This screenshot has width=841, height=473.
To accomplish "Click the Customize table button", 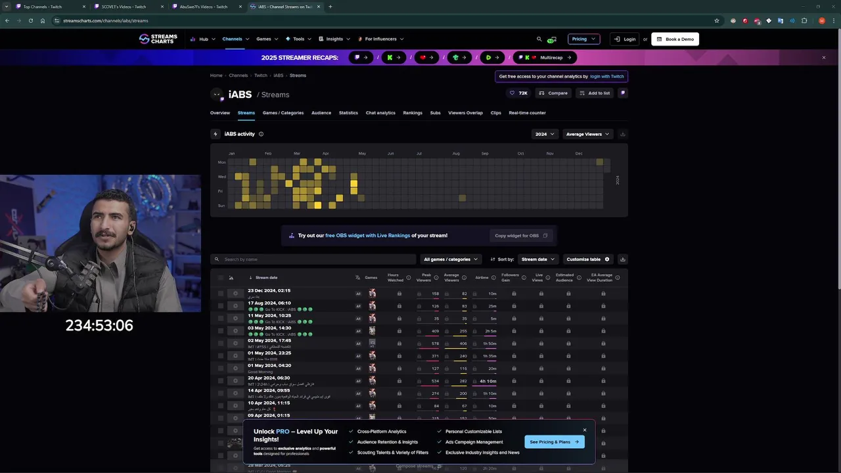I will tap(588, 259).
